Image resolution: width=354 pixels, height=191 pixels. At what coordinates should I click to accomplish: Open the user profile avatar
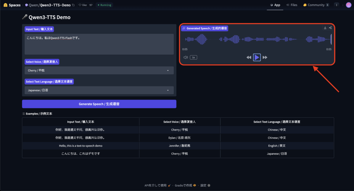pyautogui.click(x=348, y=5)
